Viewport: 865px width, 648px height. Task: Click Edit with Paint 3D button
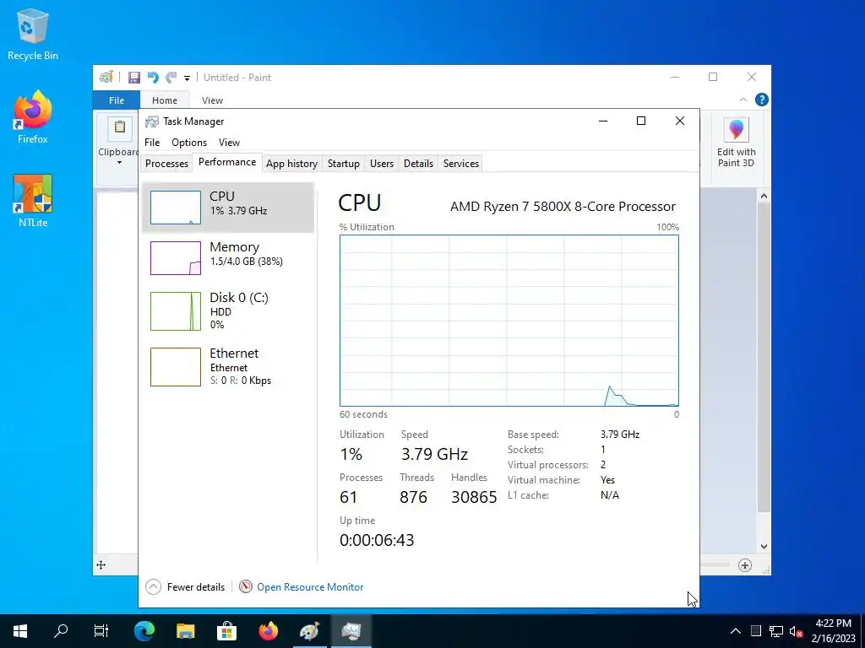(x=736, y=142)
